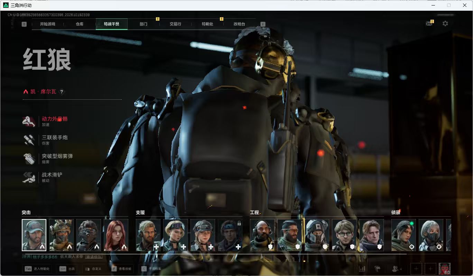Open the mail envelope icon
Viewport: 473px width, 276px height.
click(429, 23)
